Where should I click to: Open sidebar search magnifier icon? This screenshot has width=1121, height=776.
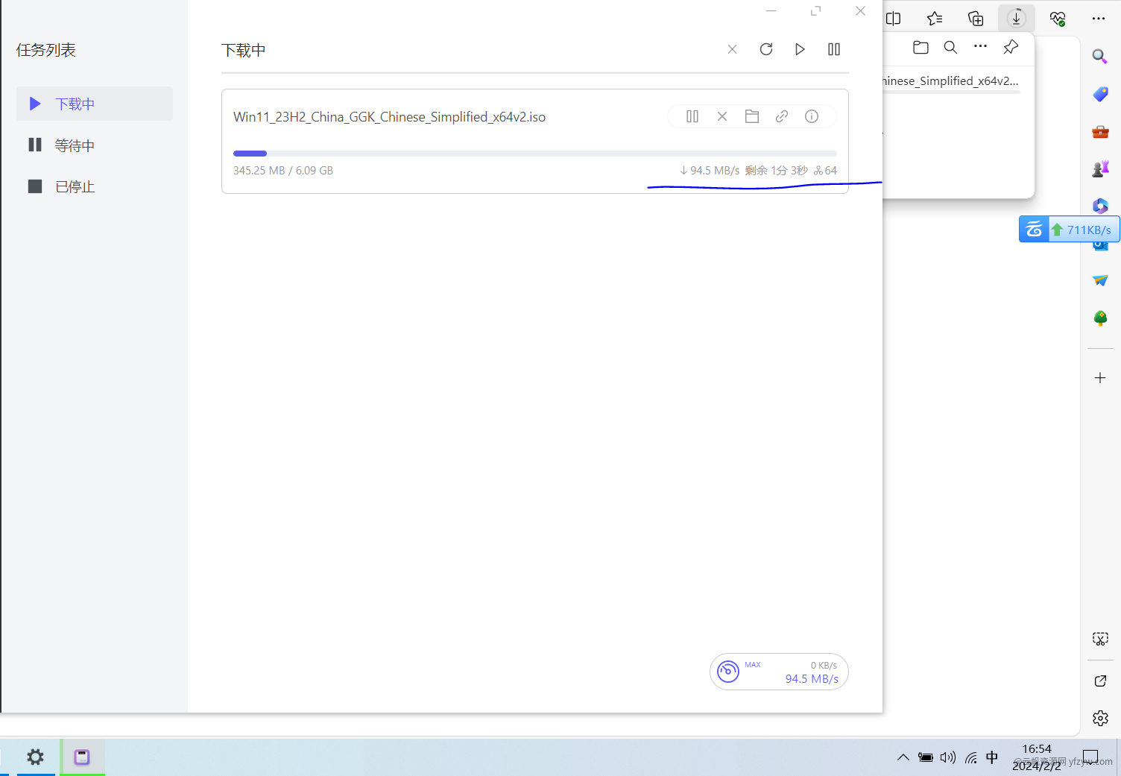(x=1100, y=56)
